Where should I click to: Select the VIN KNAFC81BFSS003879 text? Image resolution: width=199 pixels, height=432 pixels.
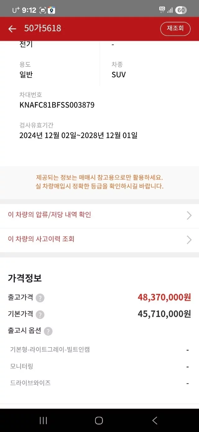57,105
